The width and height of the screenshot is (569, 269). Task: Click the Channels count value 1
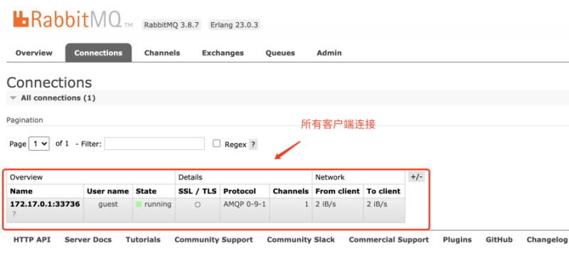click(307, 204)
